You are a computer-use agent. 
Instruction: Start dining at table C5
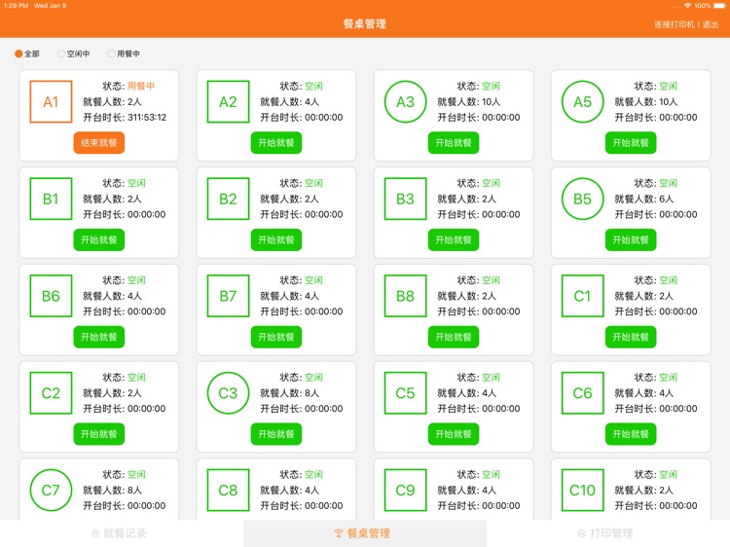pos(454,434)
